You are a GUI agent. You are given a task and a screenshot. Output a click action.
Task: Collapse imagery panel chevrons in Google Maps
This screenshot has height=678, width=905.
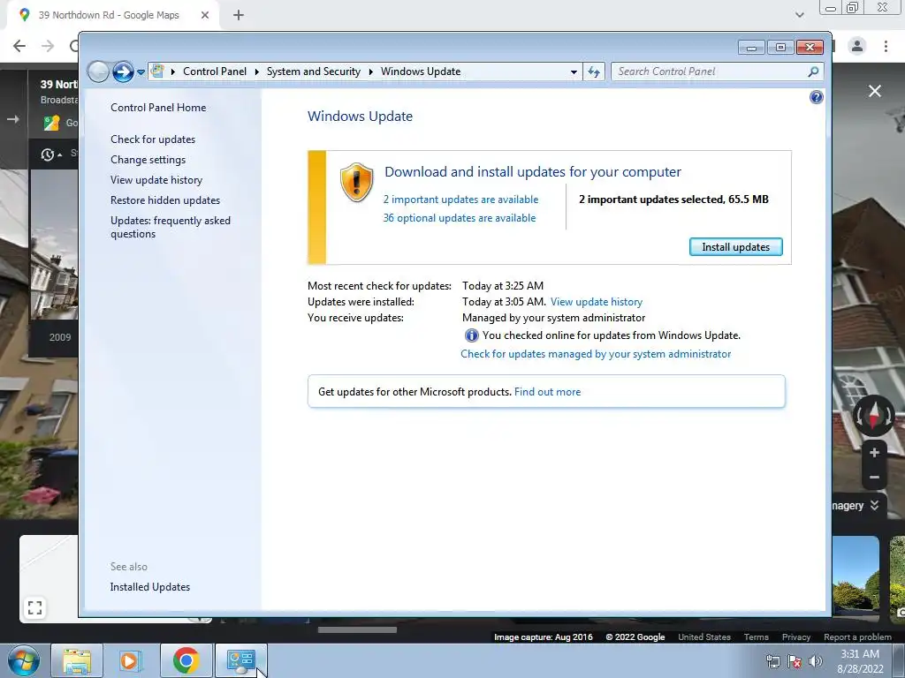[x=874, y=506]
